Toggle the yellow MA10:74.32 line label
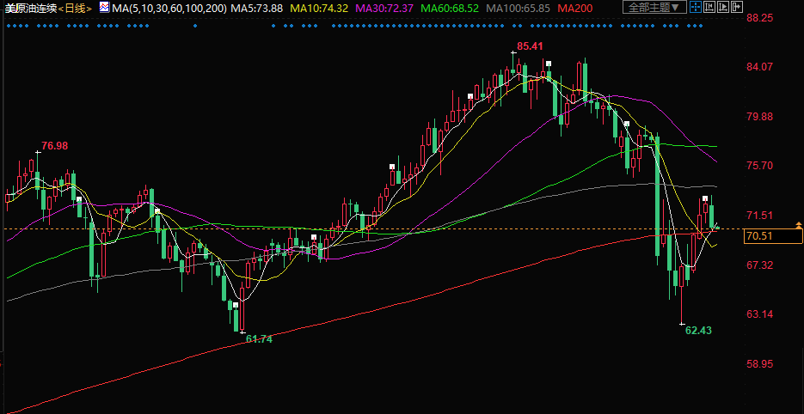The height and width of the screenshot is (414, 804). (319, 8)
